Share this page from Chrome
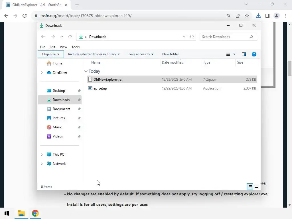This screenshot has height=219, width=292. tap(238, 16)
